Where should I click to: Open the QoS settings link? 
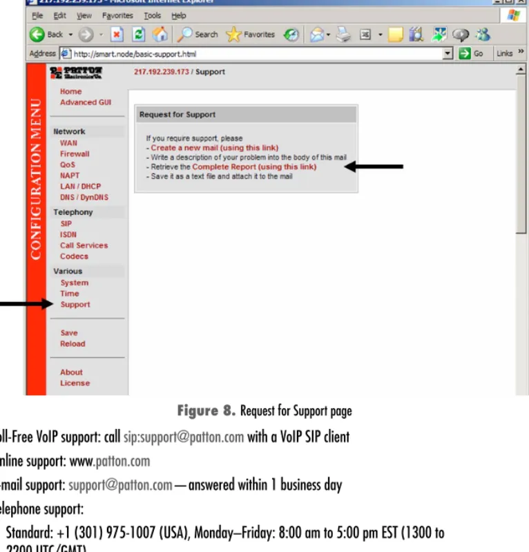[68, 165]
